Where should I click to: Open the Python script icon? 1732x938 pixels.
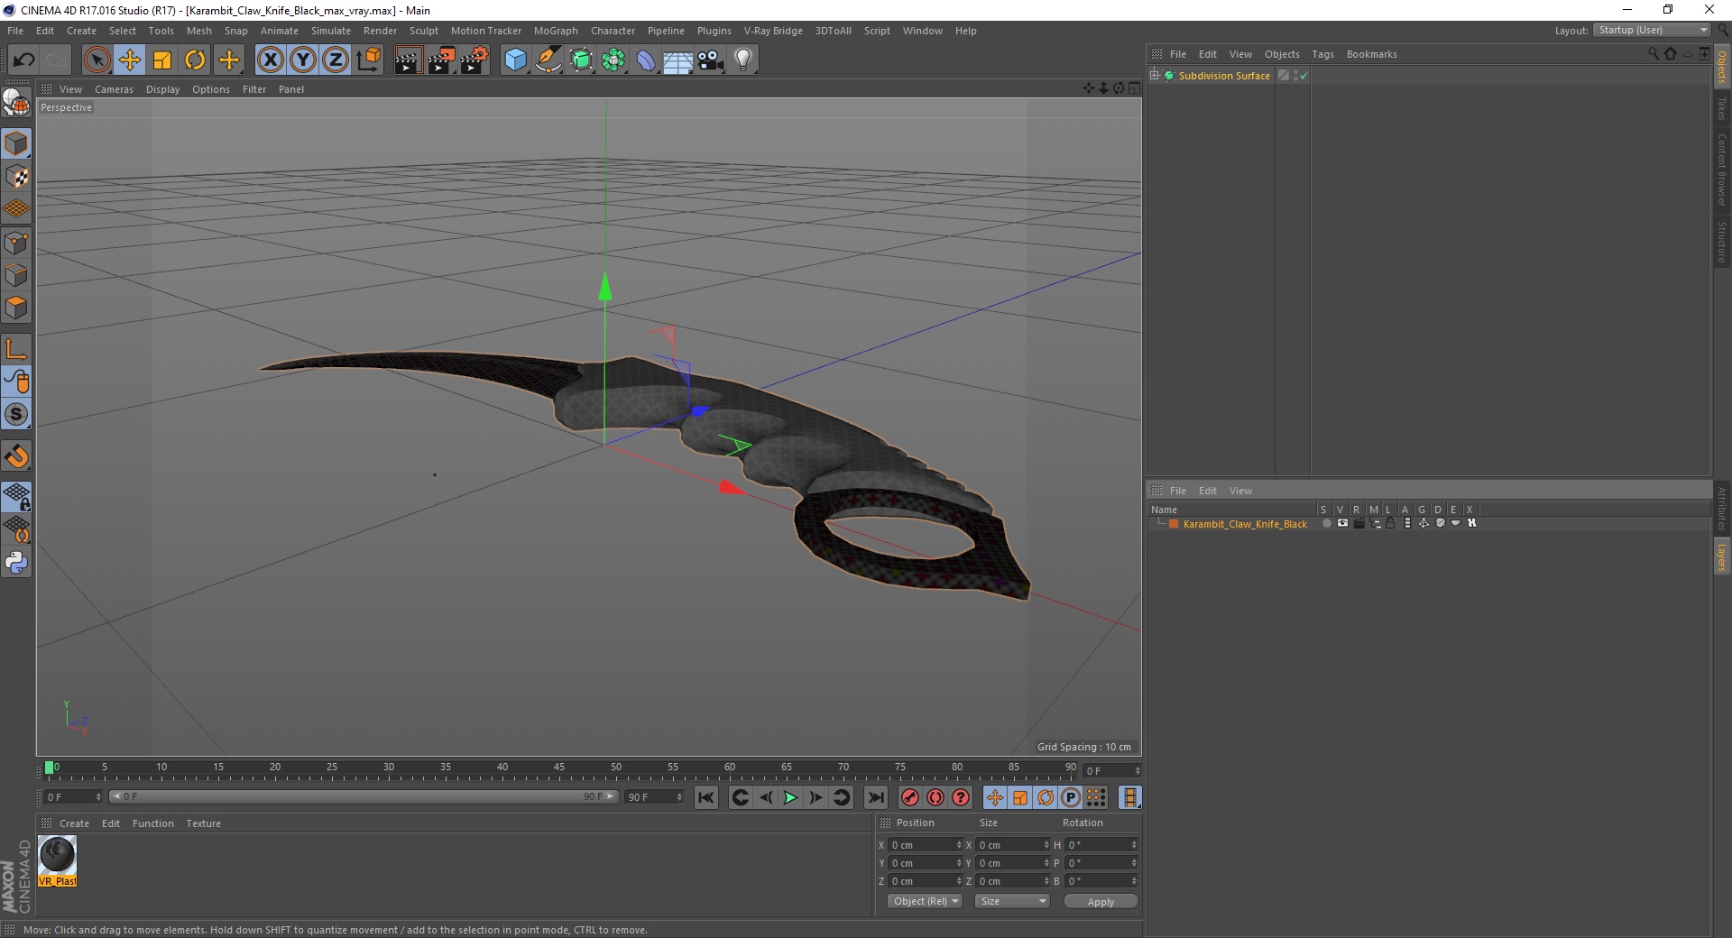pos(16,563)
